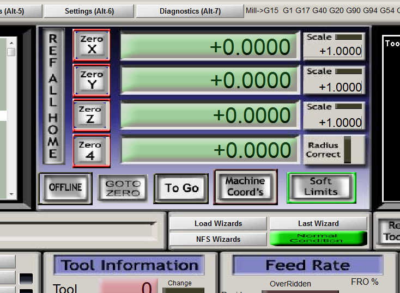This screenshot has width=400, height=293.
Task: Zero the Z axis DRO
Action: (x=92, y=115)
